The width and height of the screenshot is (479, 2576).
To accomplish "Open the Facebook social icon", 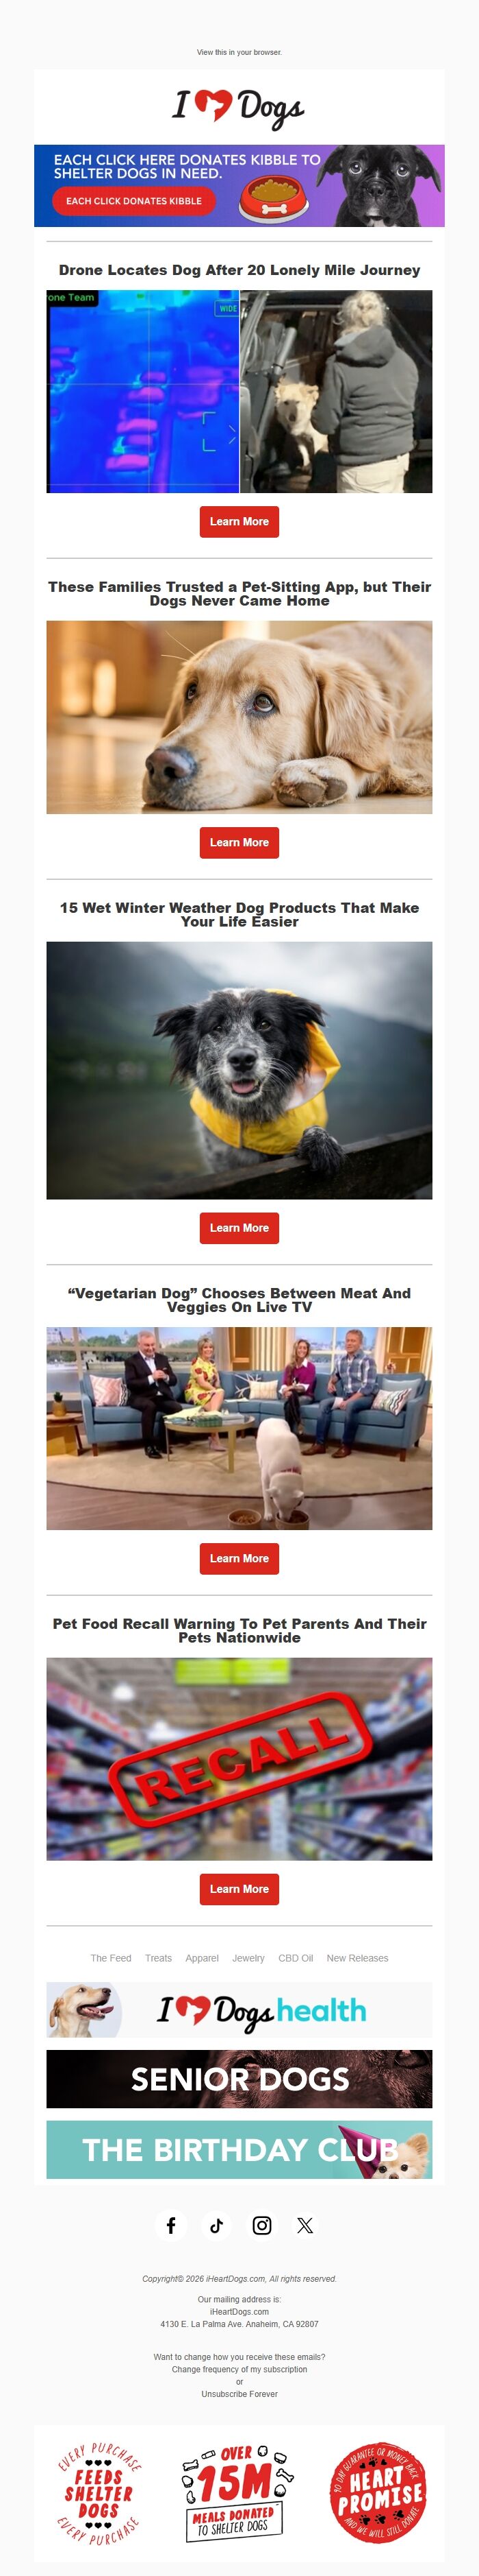I will [x=170, y=2225].
